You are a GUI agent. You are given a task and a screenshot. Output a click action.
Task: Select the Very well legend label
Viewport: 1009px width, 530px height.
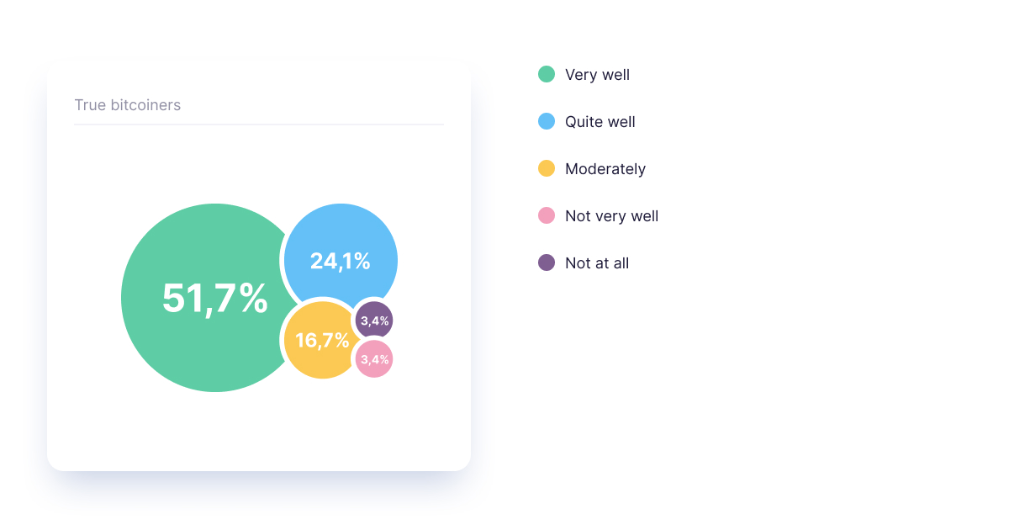click(597, 75)
